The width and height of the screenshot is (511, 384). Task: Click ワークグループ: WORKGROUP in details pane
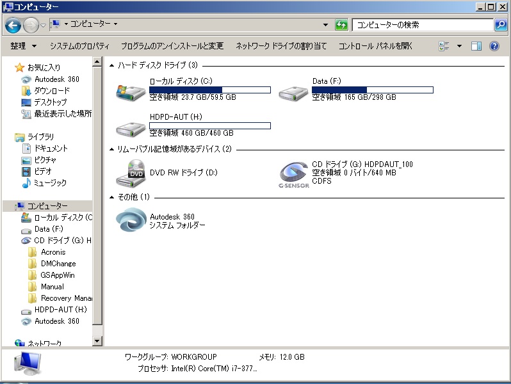click(171, 357)
